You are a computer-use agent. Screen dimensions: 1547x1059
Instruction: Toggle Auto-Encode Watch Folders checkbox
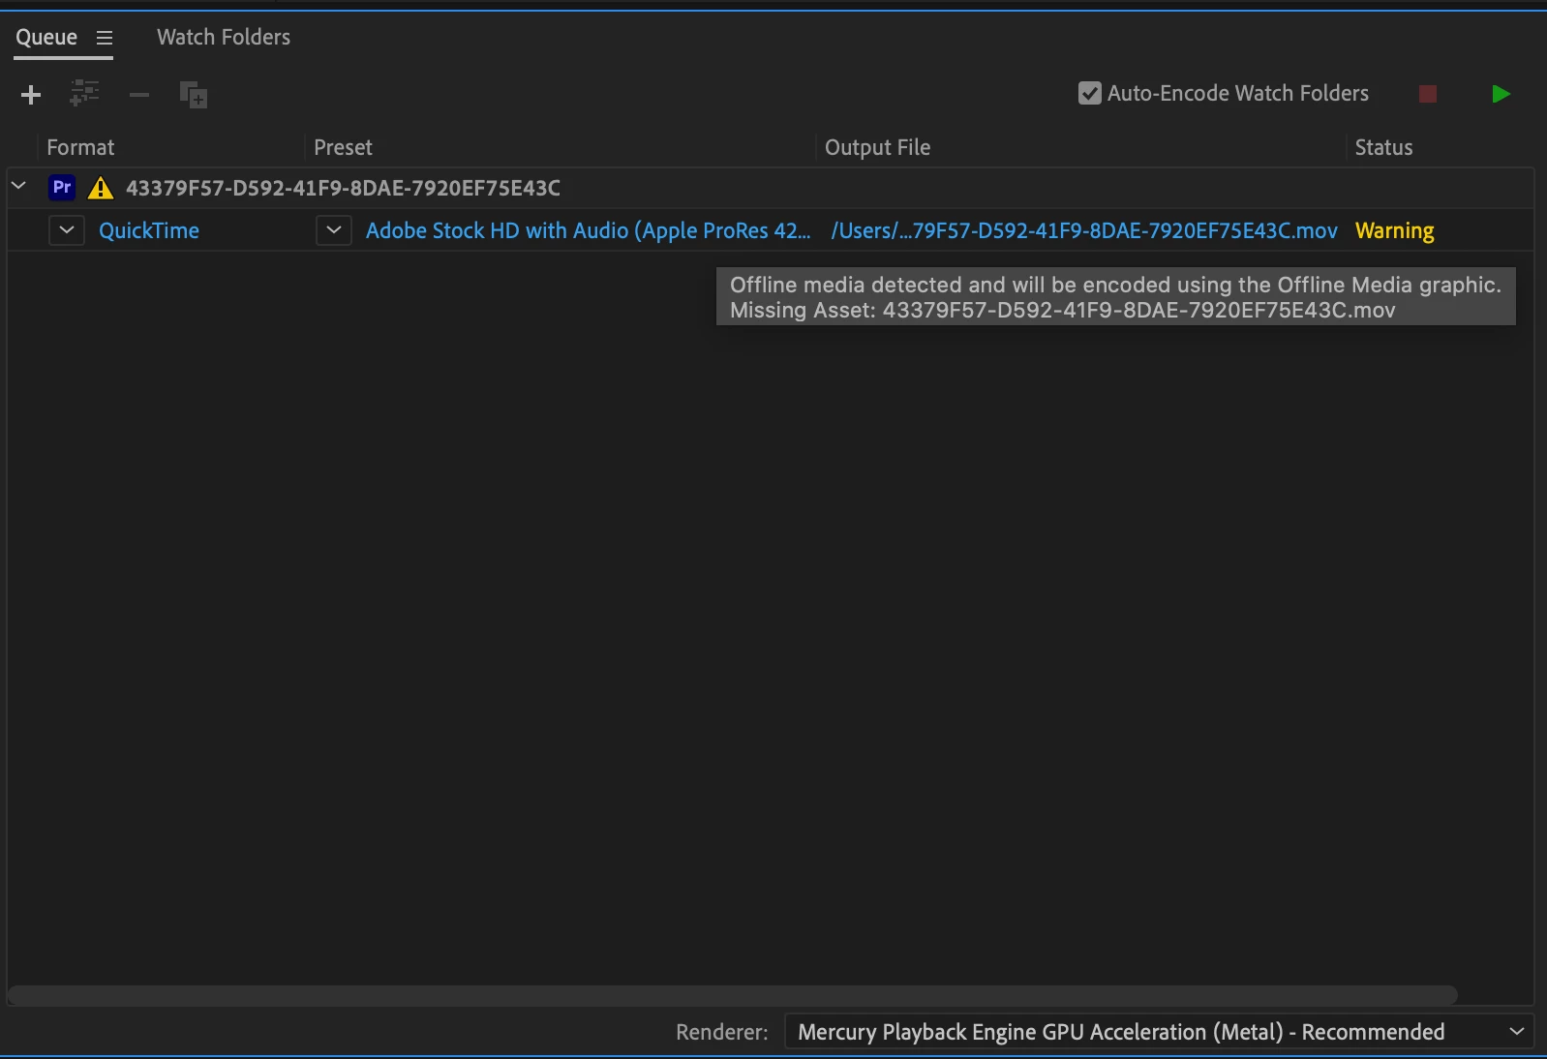coord(1090,93)
